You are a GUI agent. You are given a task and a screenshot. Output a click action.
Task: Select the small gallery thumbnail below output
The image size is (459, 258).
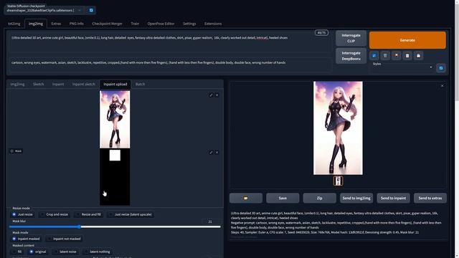338,181
